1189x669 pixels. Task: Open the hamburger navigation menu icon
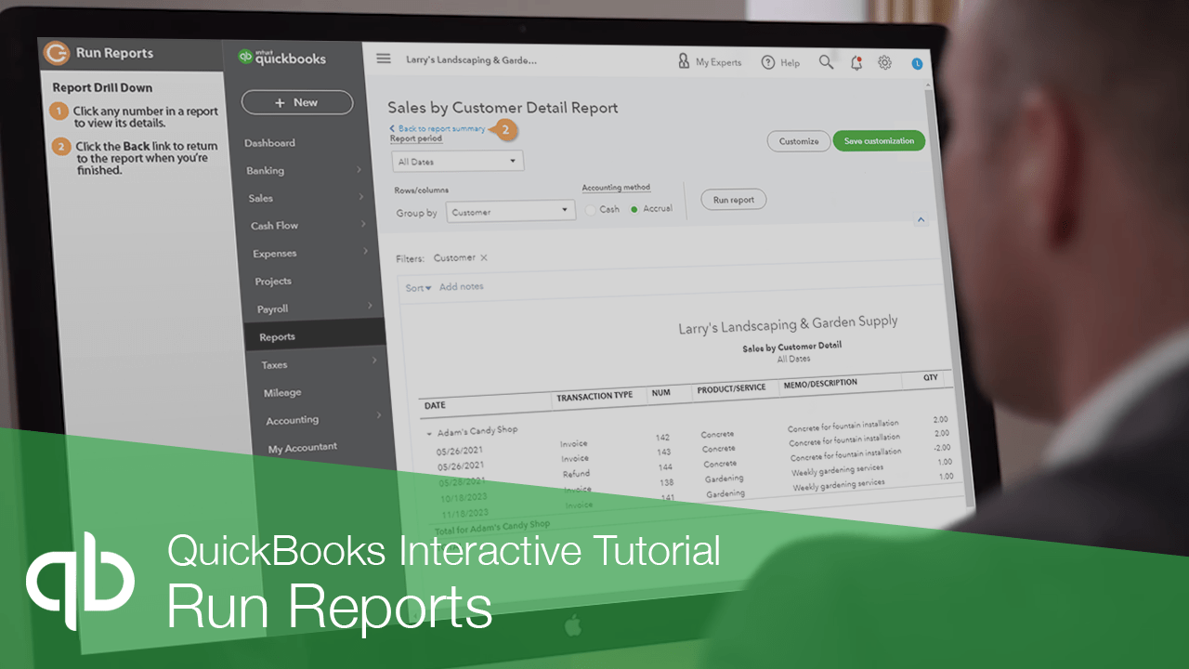click(x=384, y=59)
